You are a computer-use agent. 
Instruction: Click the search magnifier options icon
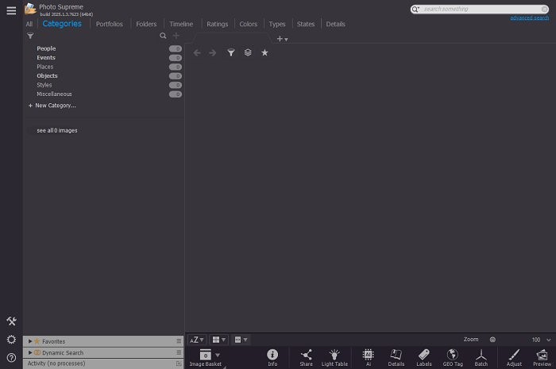[x=415, y=10]
